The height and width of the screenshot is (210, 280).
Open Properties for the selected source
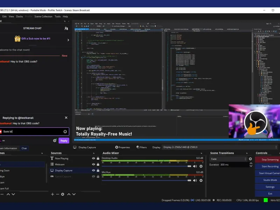click(122, 147)
